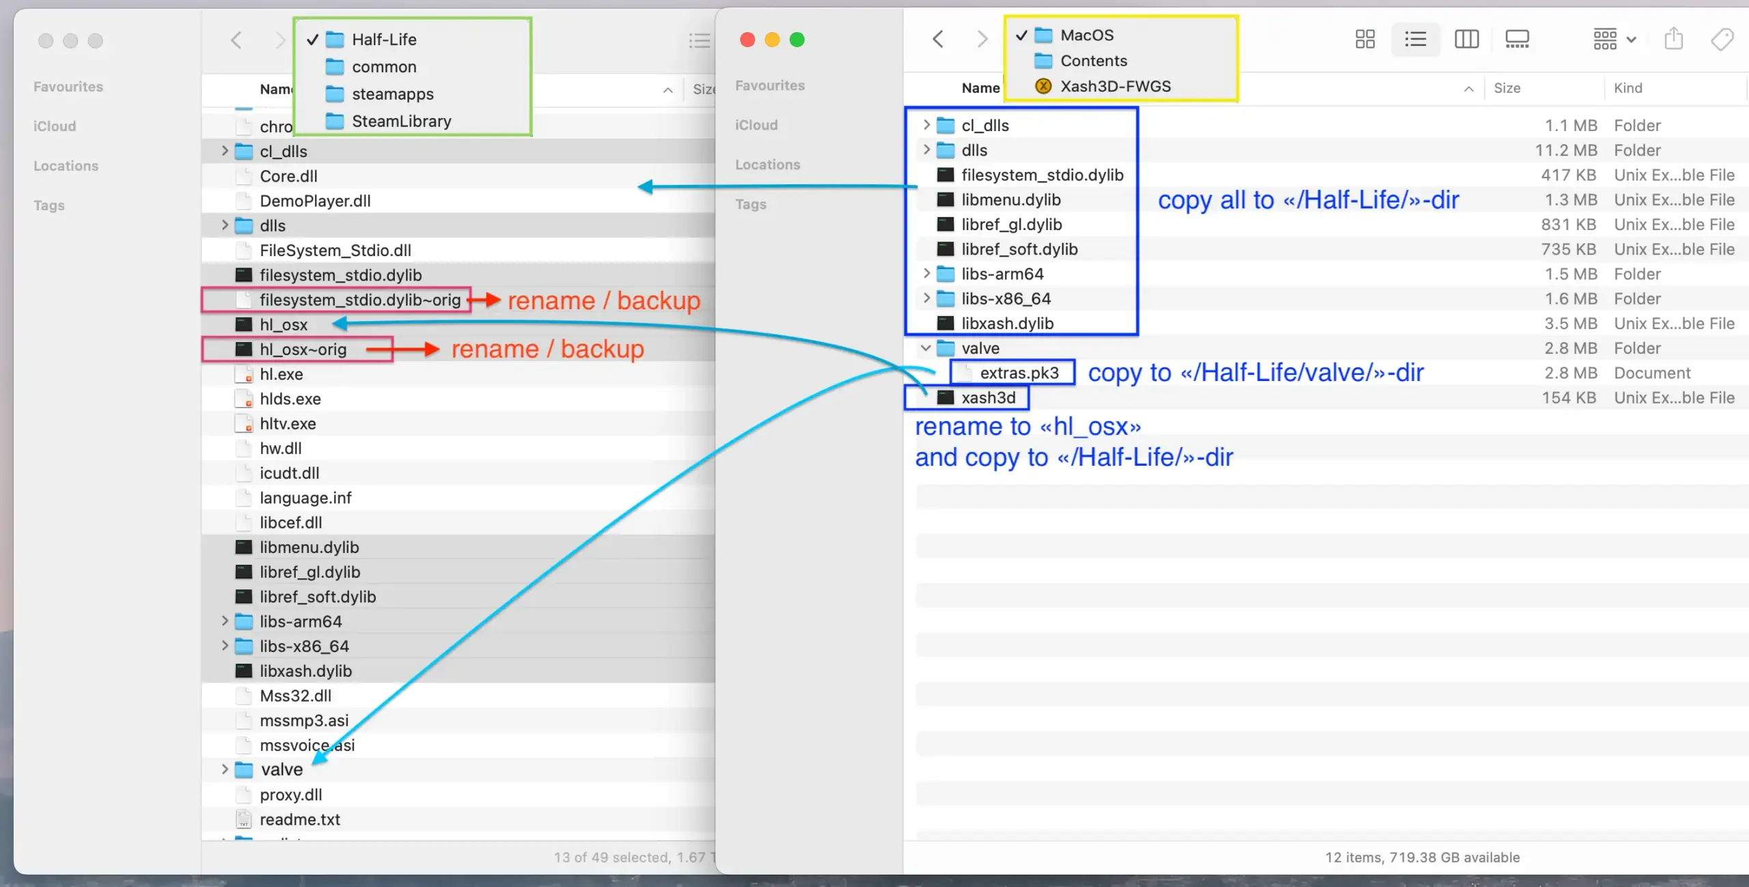The width and height of the screenshot is (1749, 887).
Task: Collapse the valve folder in right window
Action: coord(926,348)
